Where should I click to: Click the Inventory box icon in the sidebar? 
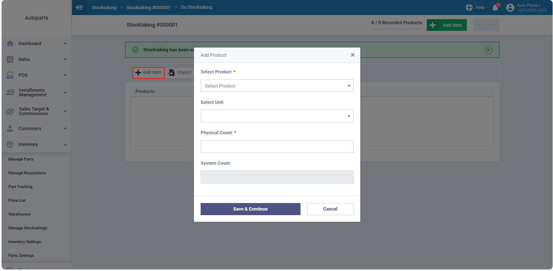(10, 144)
